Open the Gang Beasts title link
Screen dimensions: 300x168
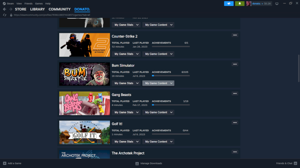(121, 95)
